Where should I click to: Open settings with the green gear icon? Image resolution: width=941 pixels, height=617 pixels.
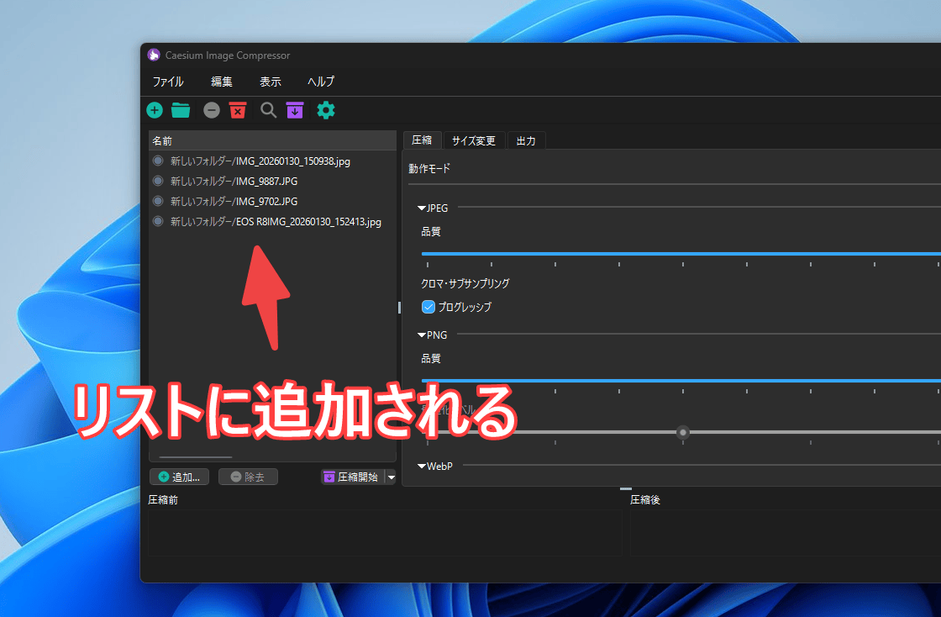point(326,110)
